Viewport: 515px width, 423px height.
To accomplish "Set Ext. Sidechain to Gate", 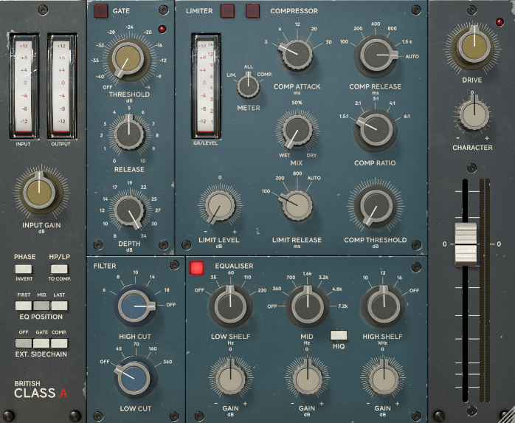I will pos(41,343).
